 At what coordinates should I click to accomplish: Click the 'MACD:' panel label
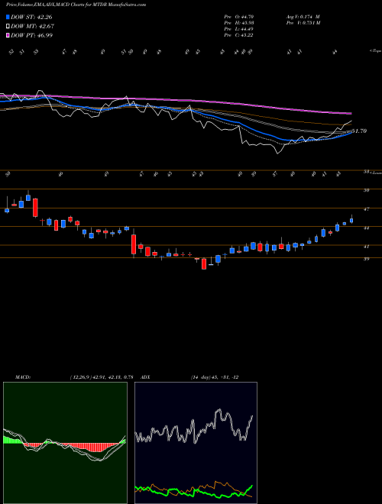tap(22, 377)
